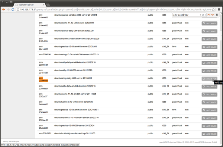Open the Chrome menu icon
Image resolution: width=223 pixels, height=147 pixels.
[x=219, y=9]
